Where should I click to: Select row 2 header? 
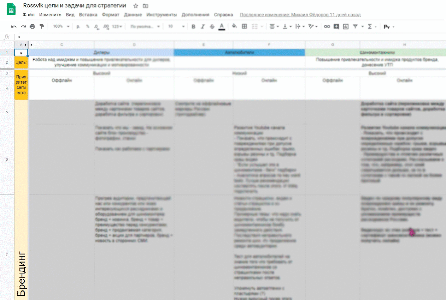click(7, 62)
